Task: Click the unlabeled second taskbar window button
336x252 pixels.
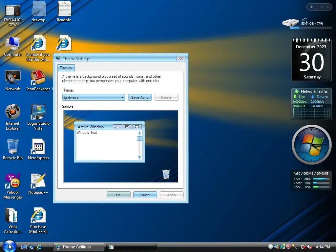Action: 131,247
